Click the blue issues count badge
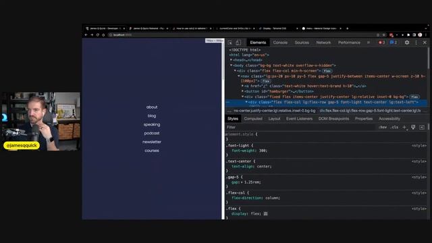 tap(394, 43)
